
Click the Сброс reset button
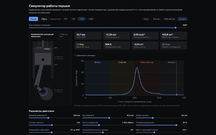pos(44,19)
